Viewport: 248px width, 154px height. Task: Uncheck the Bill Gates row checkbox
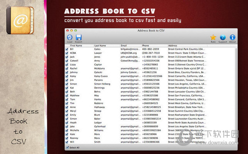[x=67, y=49]
